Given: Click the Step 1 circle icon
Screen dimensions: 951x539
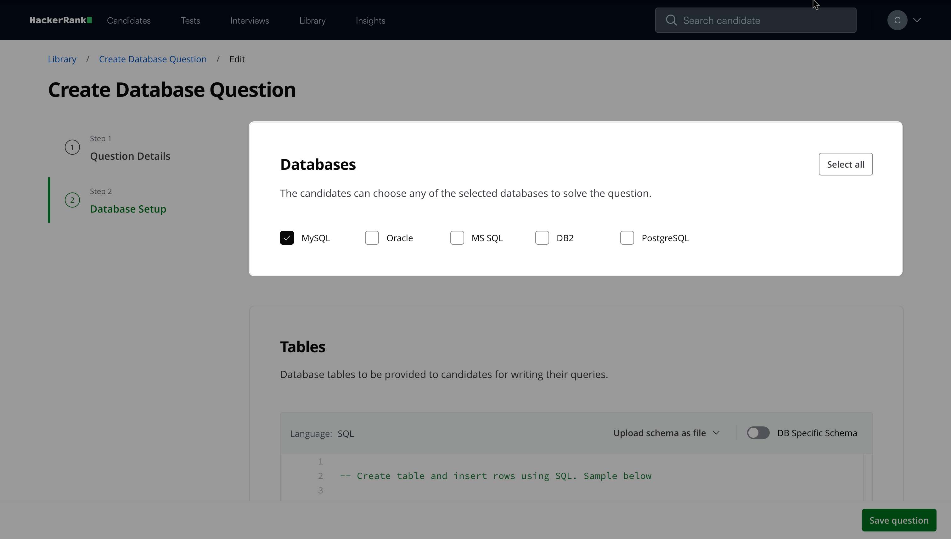Looking at the screenshot, I should coord(72,147).
